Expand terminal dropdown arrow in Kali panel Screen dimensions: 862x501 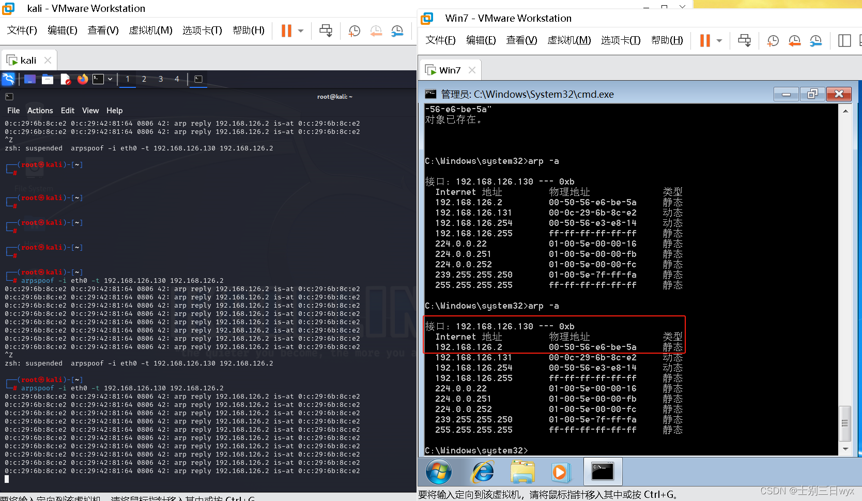[110, 79]
